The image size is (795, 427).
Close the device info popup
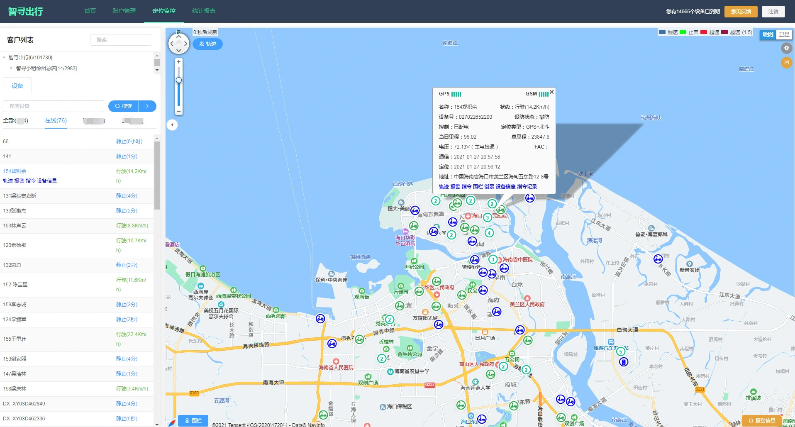pyautogui.click(x=551, y=92)
